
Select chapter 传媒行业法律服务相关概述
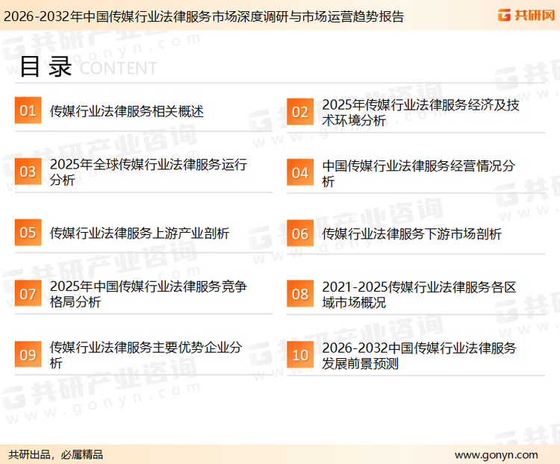(x=127, y=111)
